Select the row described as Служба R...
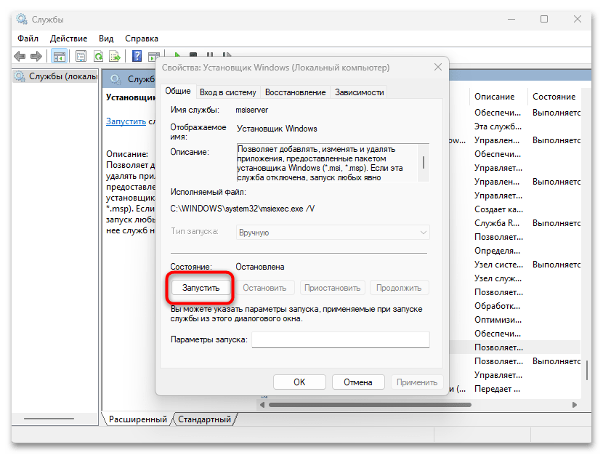The image size is (603, 455). pyautogui.click(x=497, y=223)
